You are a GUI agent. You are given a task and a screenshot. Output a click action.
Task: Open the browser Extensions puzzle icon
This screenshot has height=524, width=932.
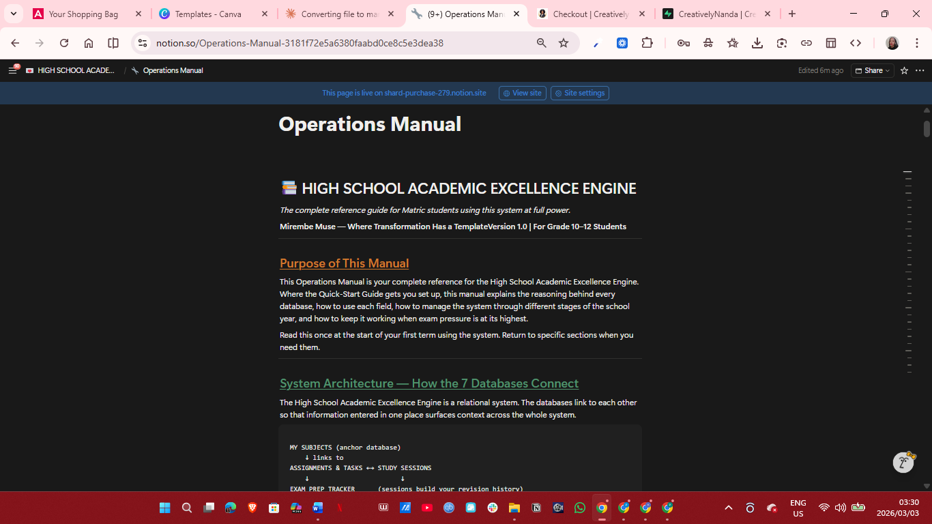point(647,42)
